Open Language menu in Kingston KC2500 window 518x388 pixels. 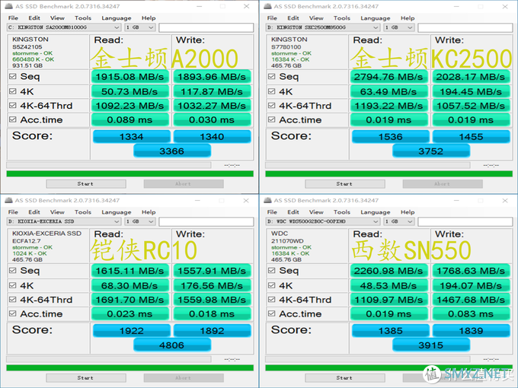click(x=376, y=18)
